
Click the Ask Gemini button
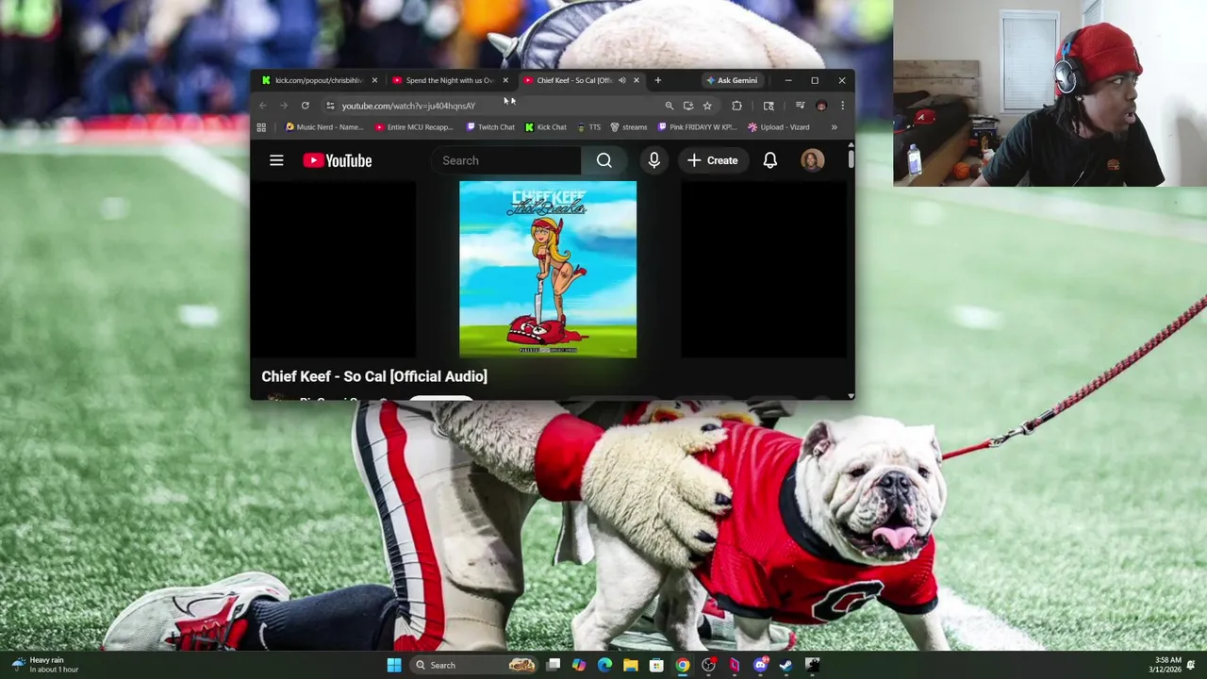[732, 80]
